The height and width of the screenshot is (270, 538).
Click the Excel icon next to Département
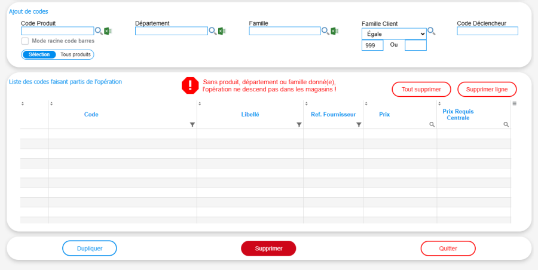point(221,31)
